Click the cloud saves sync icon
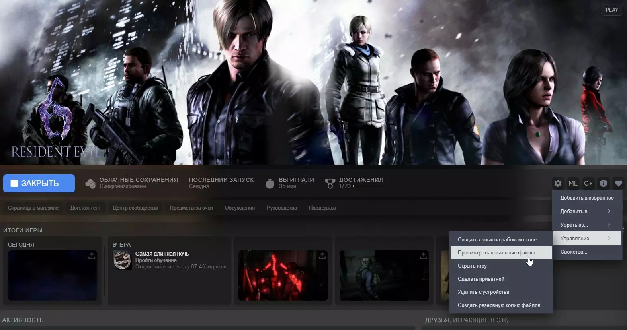This screenshot has height=330, width=627. click(x=90, y=183)
